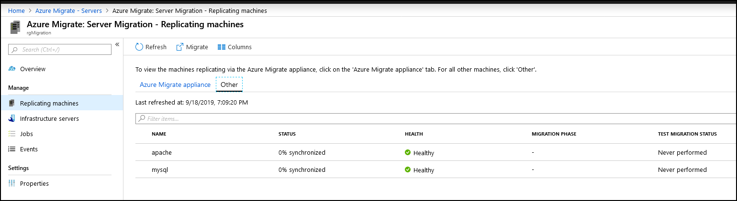Screen dimensions: 737x201
Task: Open Azure Migrate - Servers breadcrumb
Action: [67, 11]
